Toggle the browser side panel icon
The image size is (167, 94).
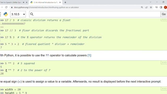(161, 7)
